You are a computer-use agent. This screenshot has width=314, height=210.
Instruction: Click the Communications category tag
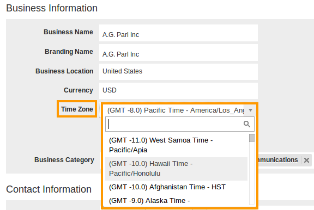pos(279,160)
